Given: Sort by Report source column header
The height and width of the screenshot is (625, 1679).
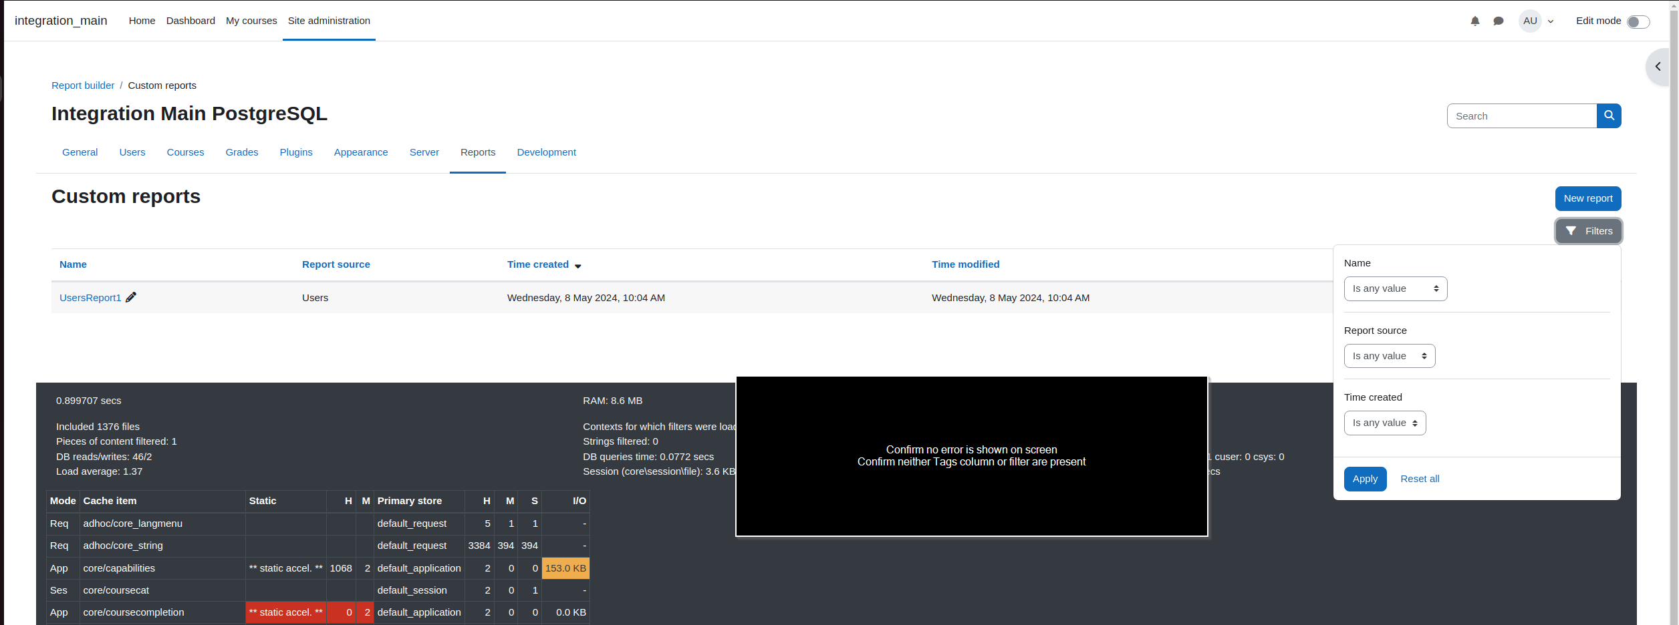Looking at the screenshot, I should pos(336,264).
